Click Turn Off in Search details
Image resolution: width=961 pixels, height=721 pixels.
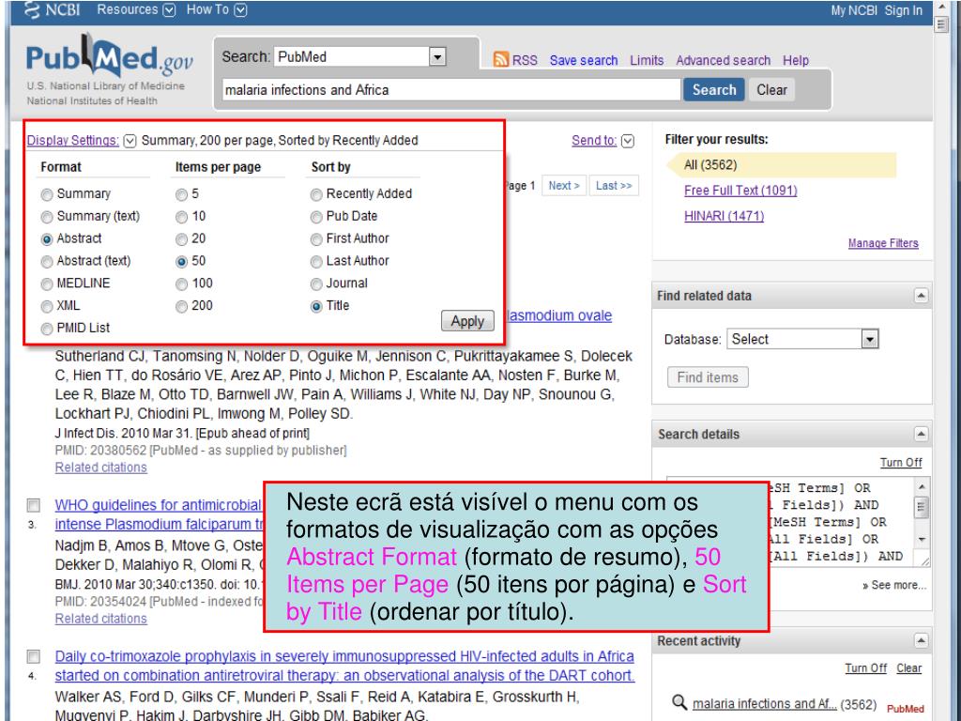click(901, 462)
